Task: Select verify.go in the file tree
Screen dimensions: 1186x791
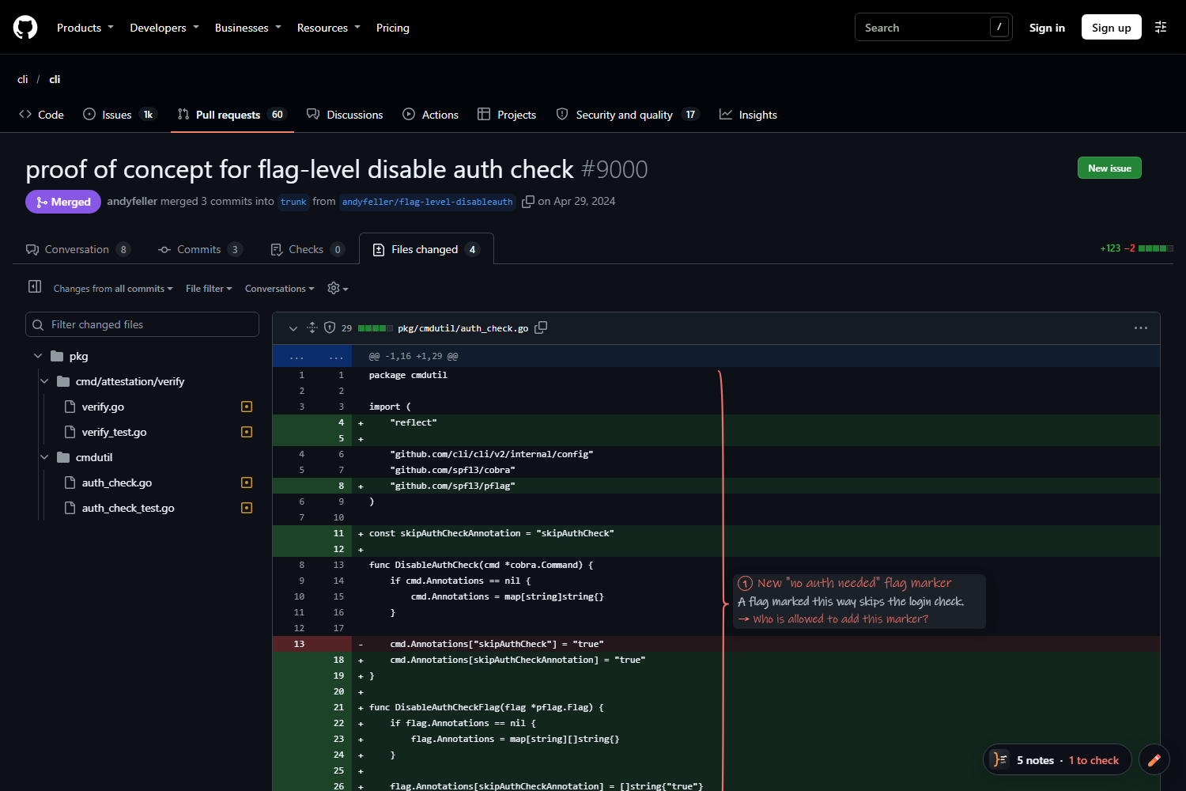Action: [103, 407]
